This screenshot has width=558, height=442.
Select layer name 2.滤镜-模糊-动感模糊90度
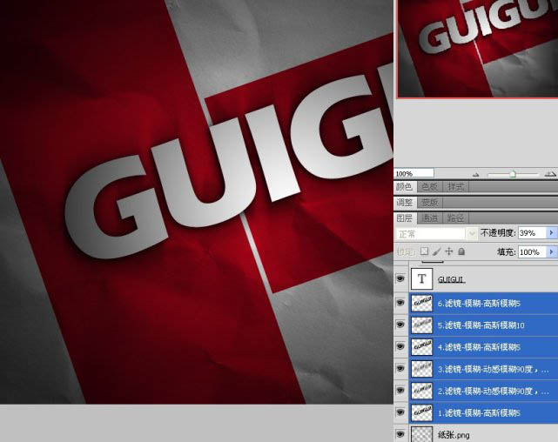pos(494,392)
